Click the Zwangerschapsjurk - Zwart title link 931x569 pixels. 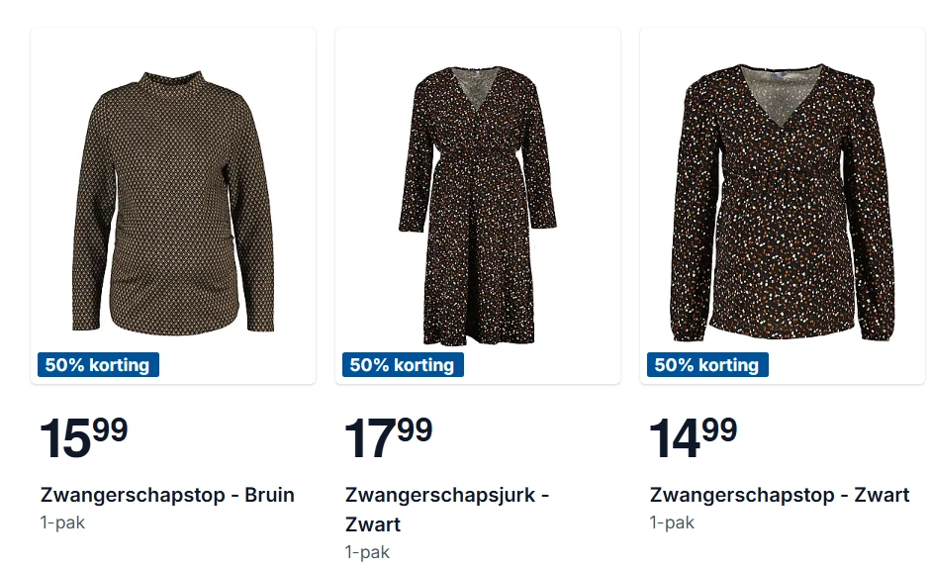[x=446, y=495]
